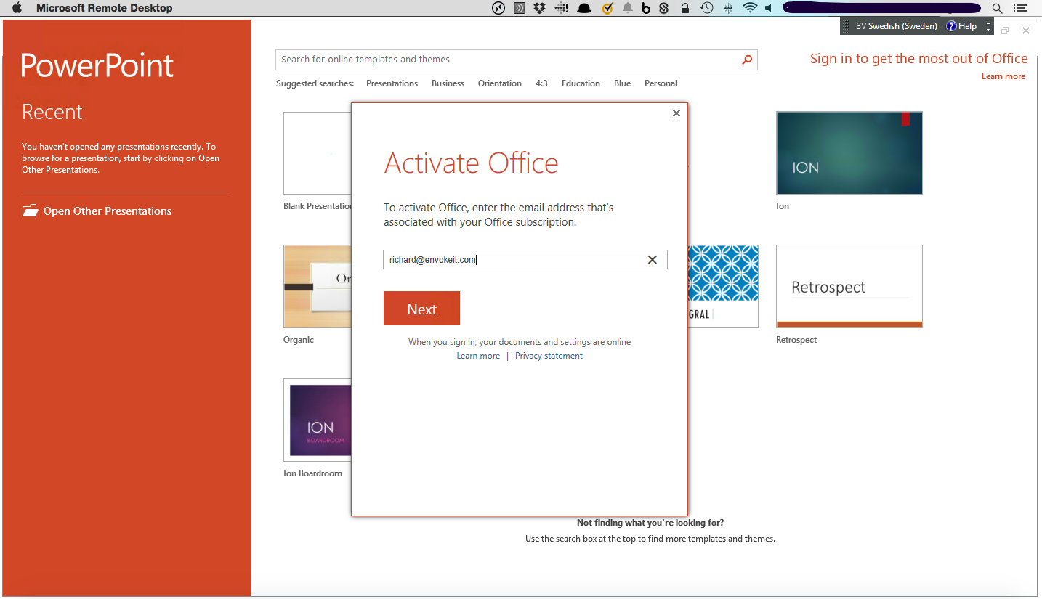Open the Privacy statement link

coord(549,356)
